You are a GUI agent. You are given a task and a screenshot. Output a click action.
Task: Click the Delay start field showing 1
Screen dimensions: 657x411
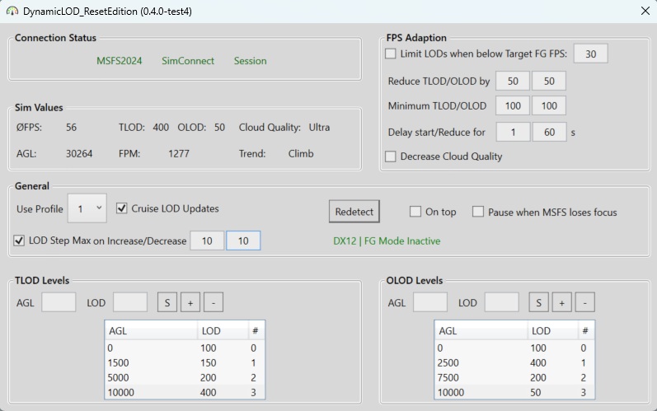[513, 133]
